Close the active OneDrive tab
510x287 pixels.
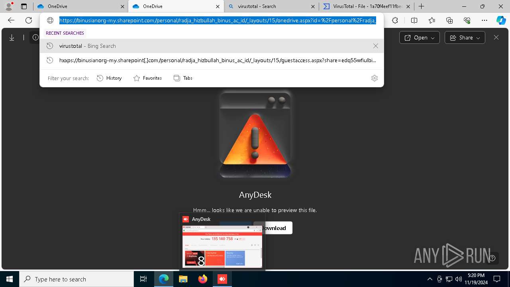(x=217, y=6)
